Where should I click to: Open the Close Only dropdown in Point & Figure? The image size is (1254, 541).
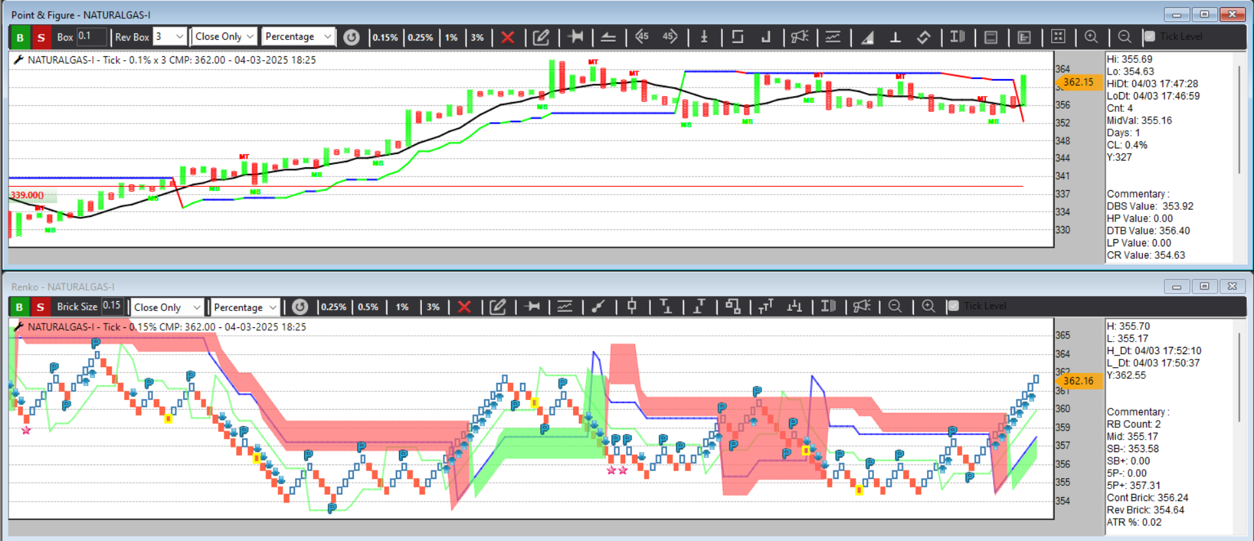click(224, 37)
